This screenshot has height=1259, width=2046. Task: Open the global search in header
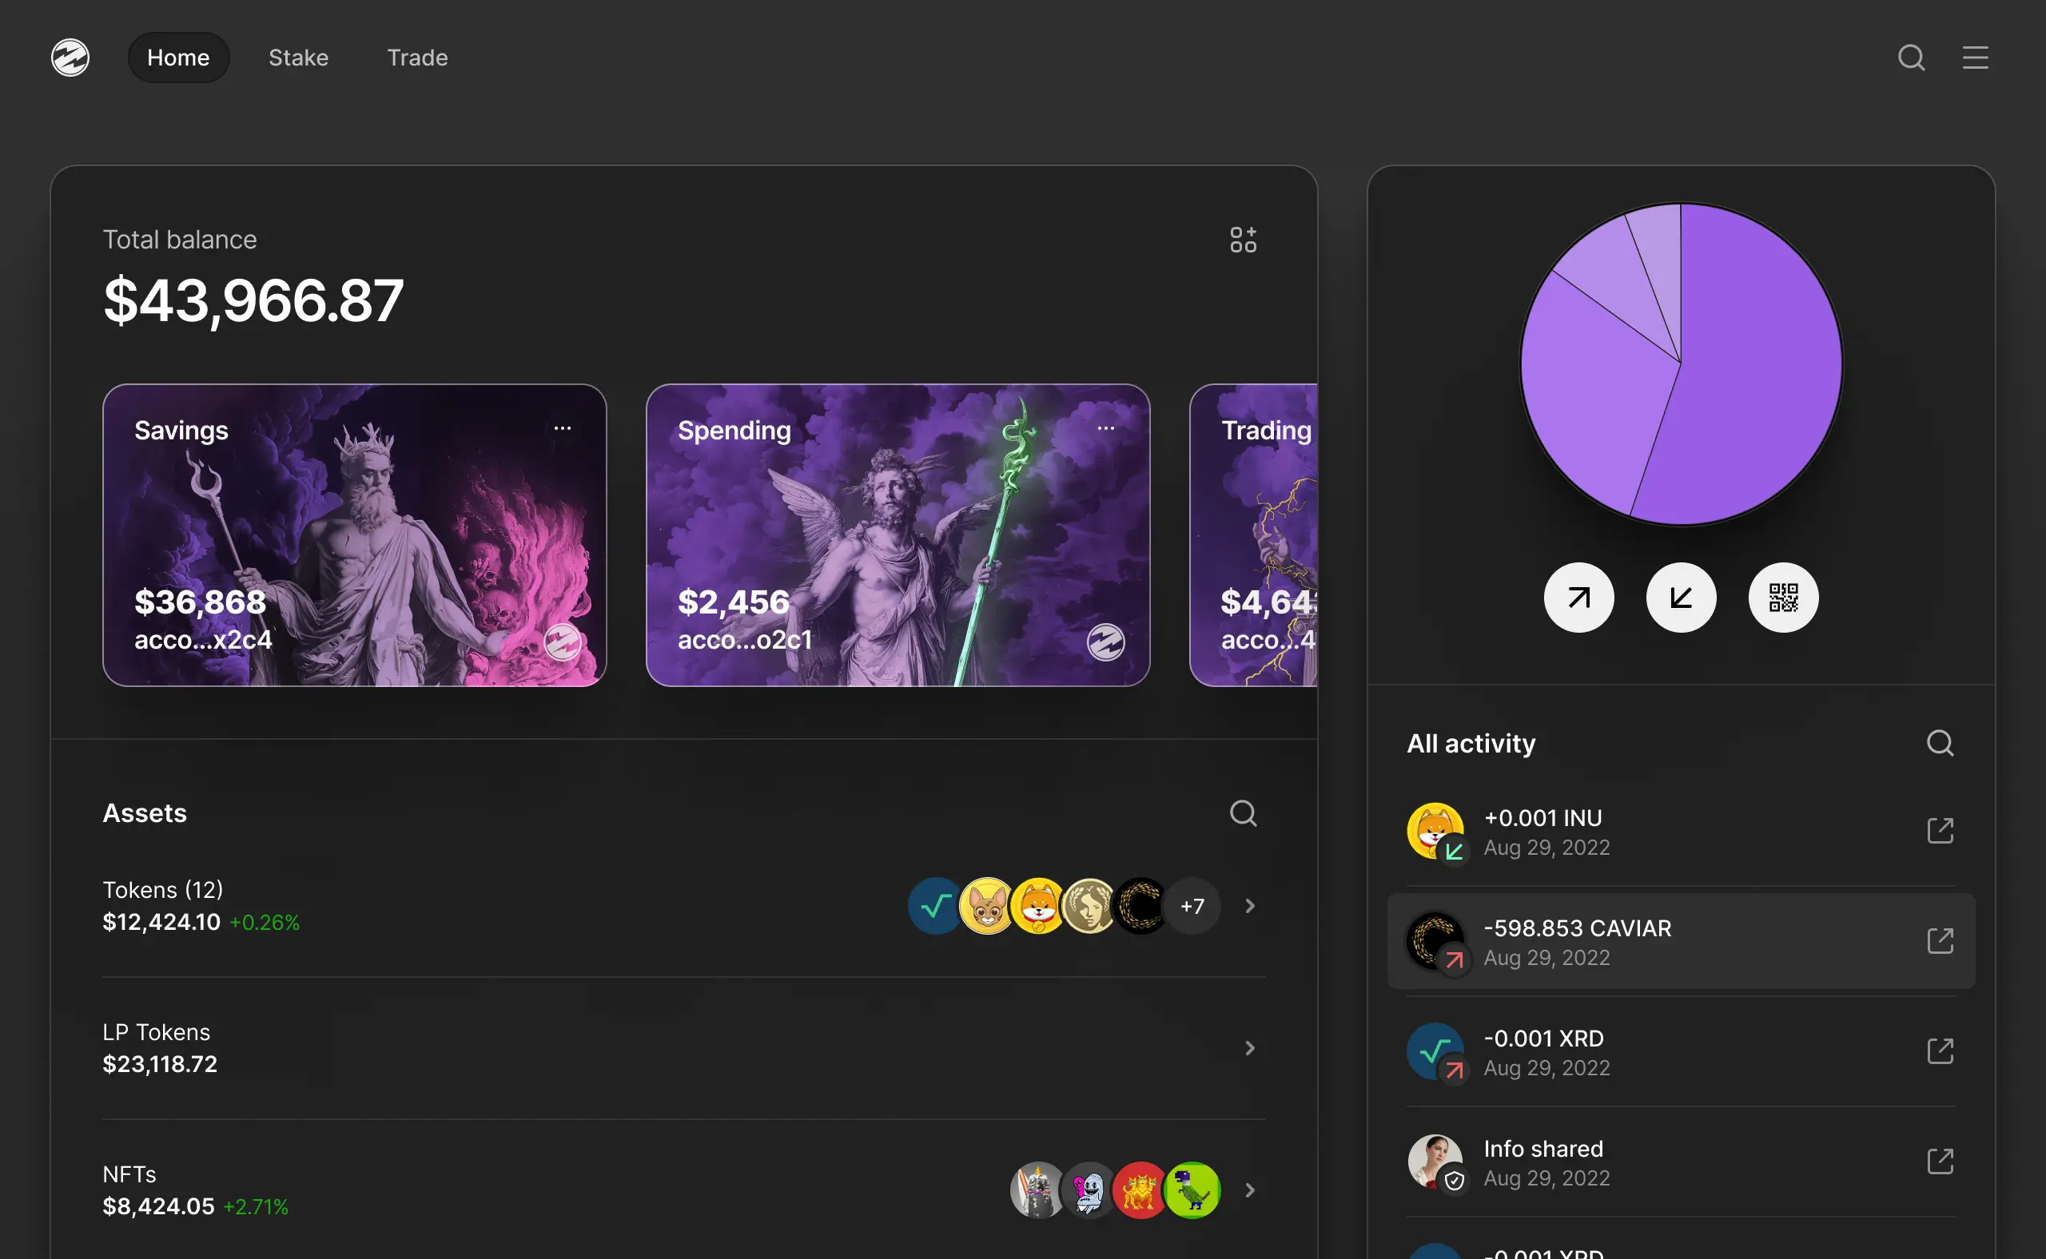point(1912,58)
